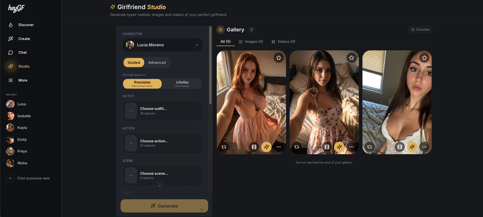The height and width of the screenshot is (217, 483).
Task: Choose Precision picture quality
Action: pos(142,84)
